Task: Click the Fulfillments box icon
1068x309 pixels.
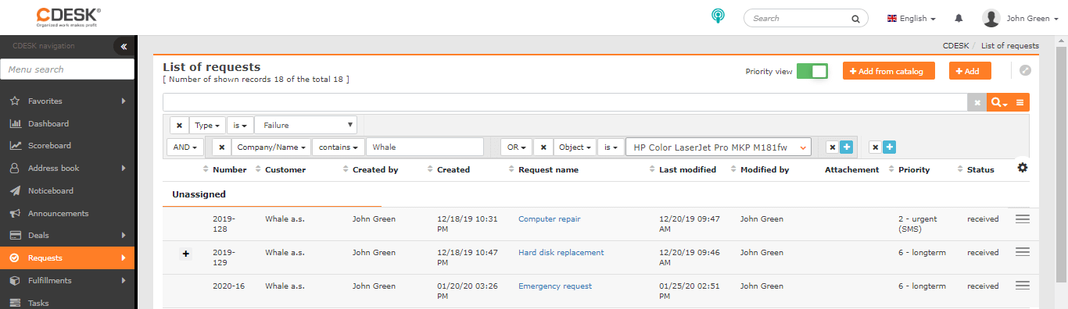Action: click(14, 280)
